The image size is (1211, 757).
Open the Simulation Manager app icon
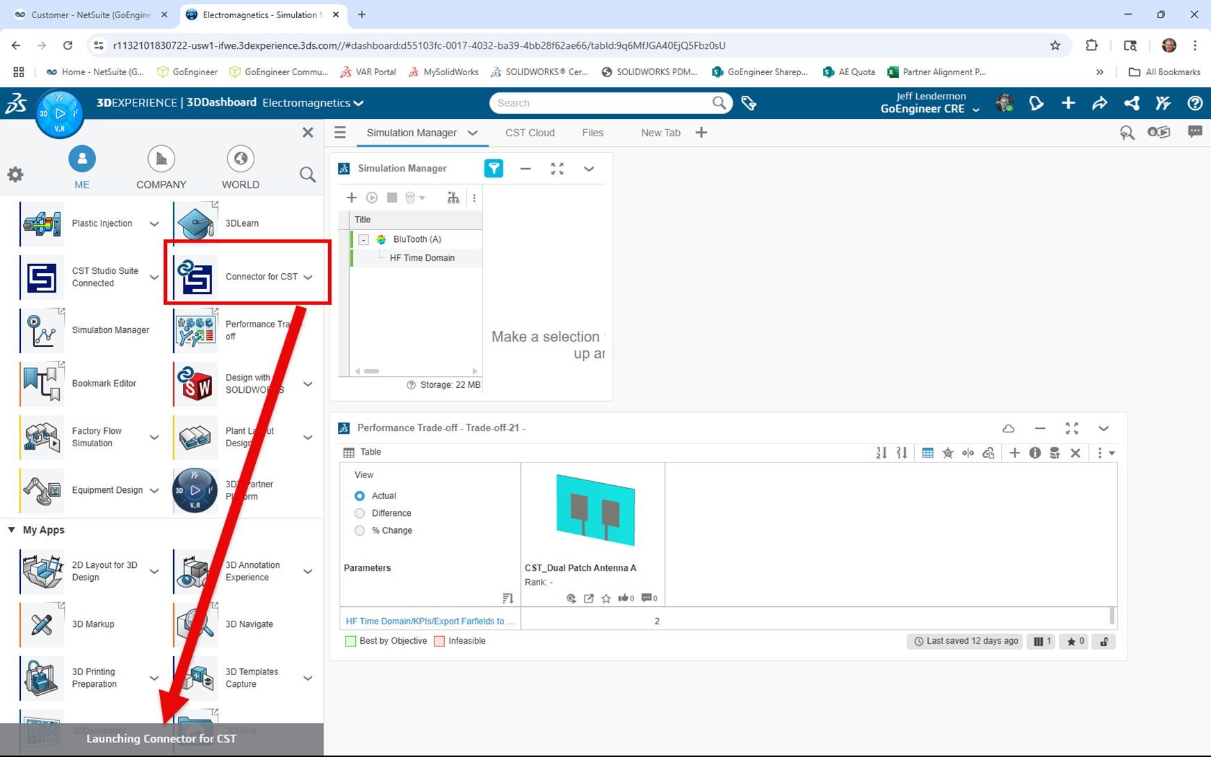[x=42, y=330]
